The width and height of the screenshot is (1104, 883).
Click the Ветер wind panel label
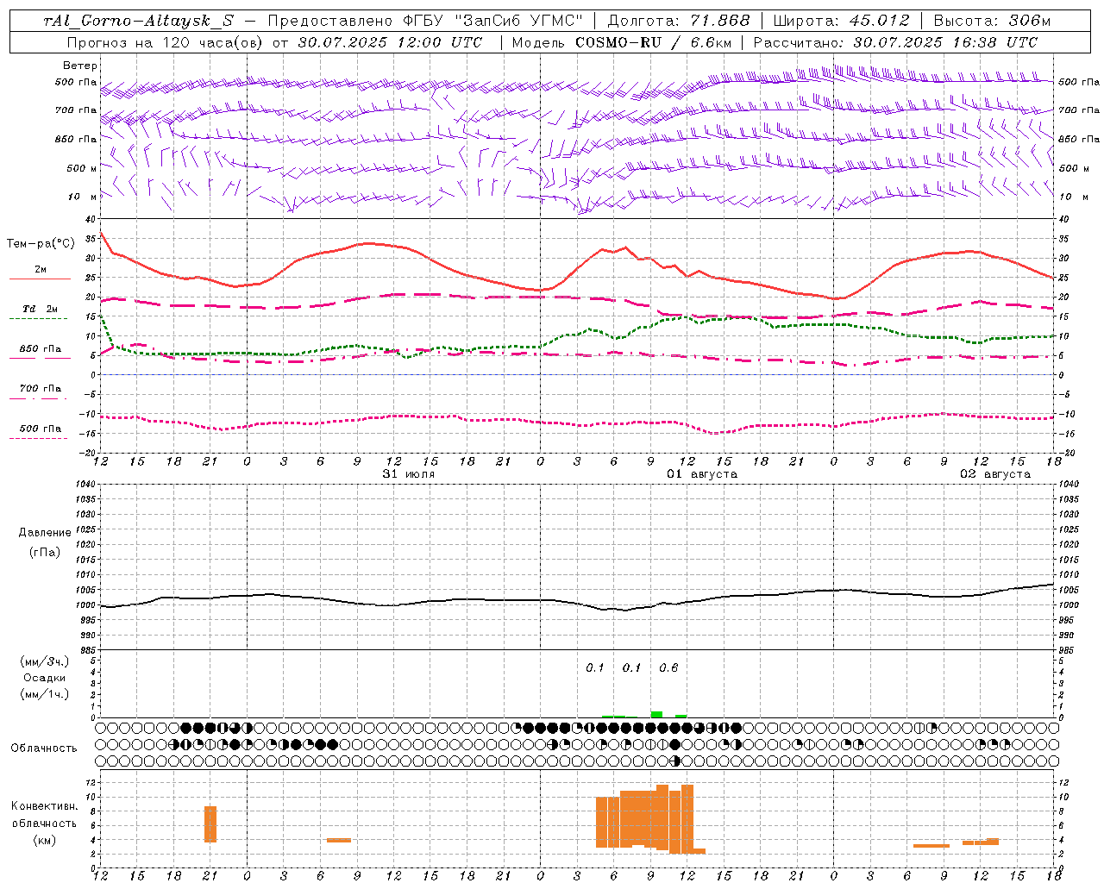point(80,66)
